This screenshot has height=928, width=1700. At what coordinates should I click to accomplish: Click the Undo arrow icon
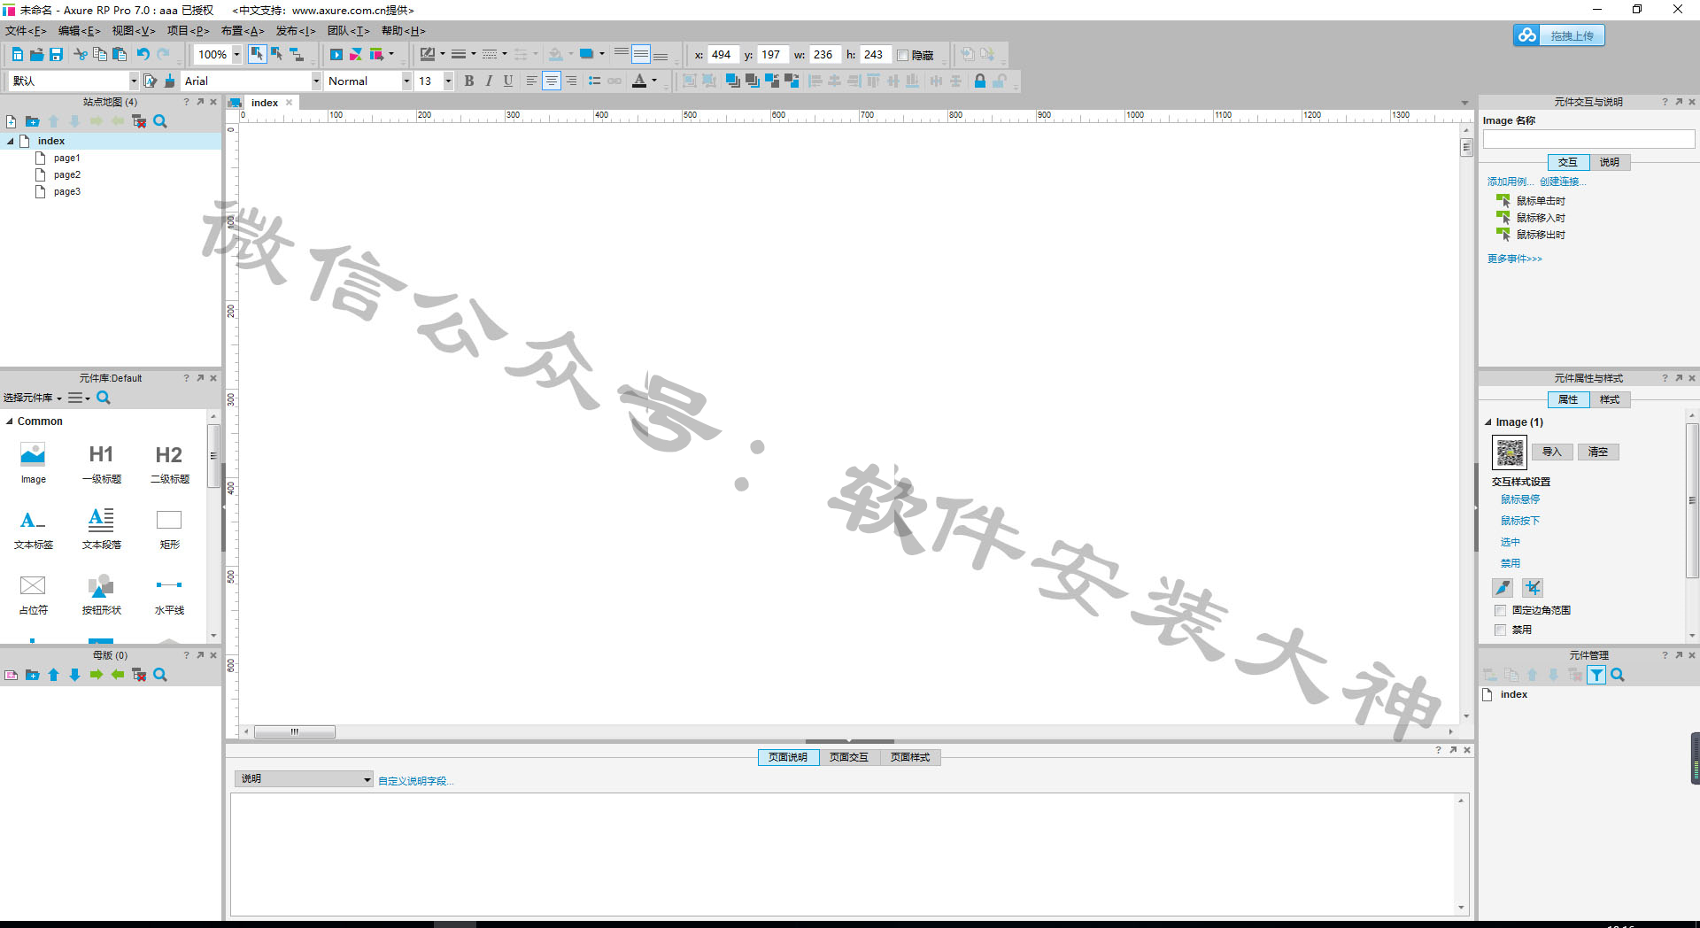pyautogui.click(x=143, y=55)
